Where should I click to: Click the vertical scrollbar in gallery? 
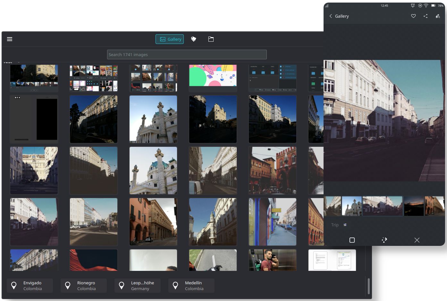click(368, 286)
